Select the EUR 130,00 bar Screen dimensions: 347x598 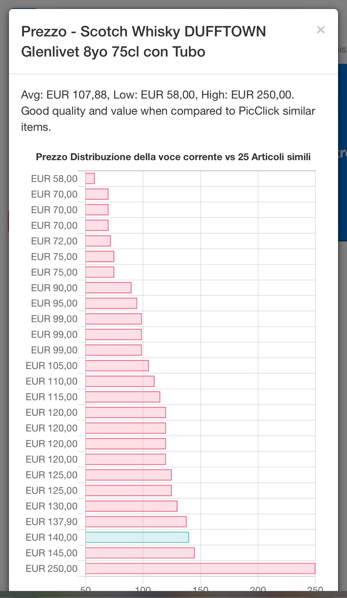point(131,506)
